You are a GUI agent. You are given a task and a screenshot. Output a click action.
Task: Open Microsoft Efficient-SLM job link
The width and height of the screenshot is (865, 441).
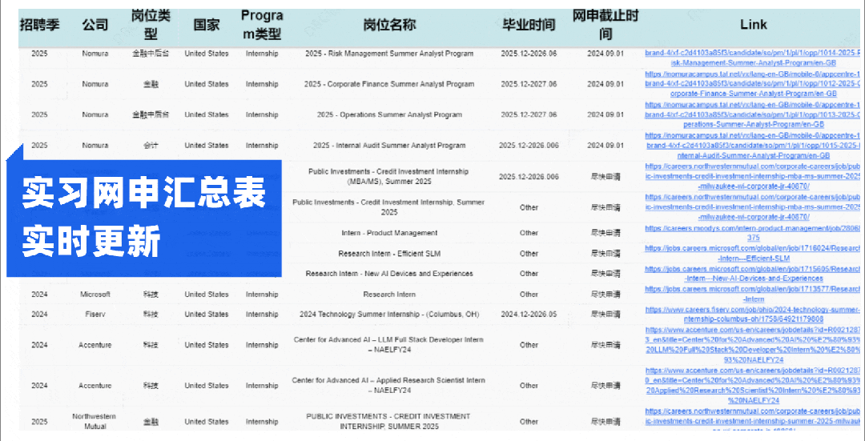(753, 254)
